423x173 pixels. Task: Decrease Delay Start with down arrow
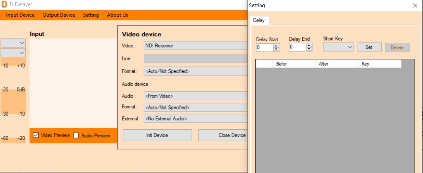point(276,49)
